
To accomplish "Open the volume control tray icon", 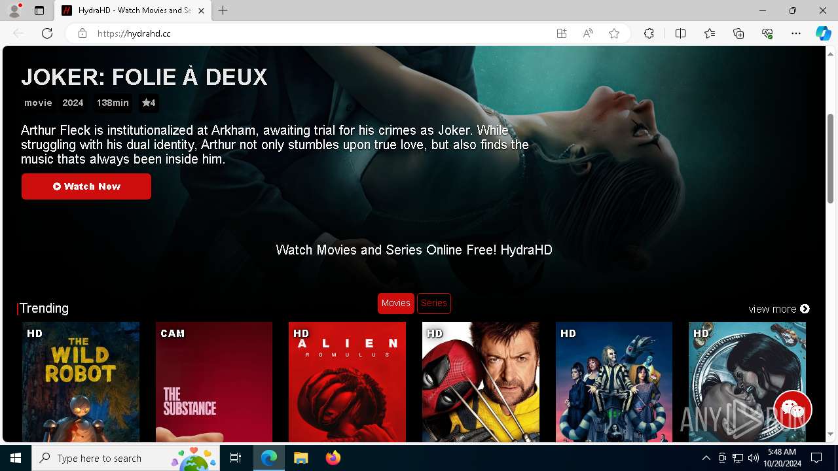I will tap(753, 458).
